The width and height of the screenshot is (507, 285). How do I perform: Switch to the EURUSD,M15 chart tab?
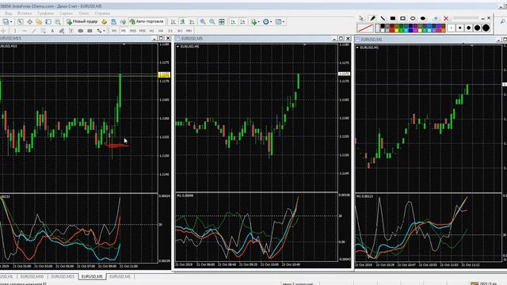(63, 276)
